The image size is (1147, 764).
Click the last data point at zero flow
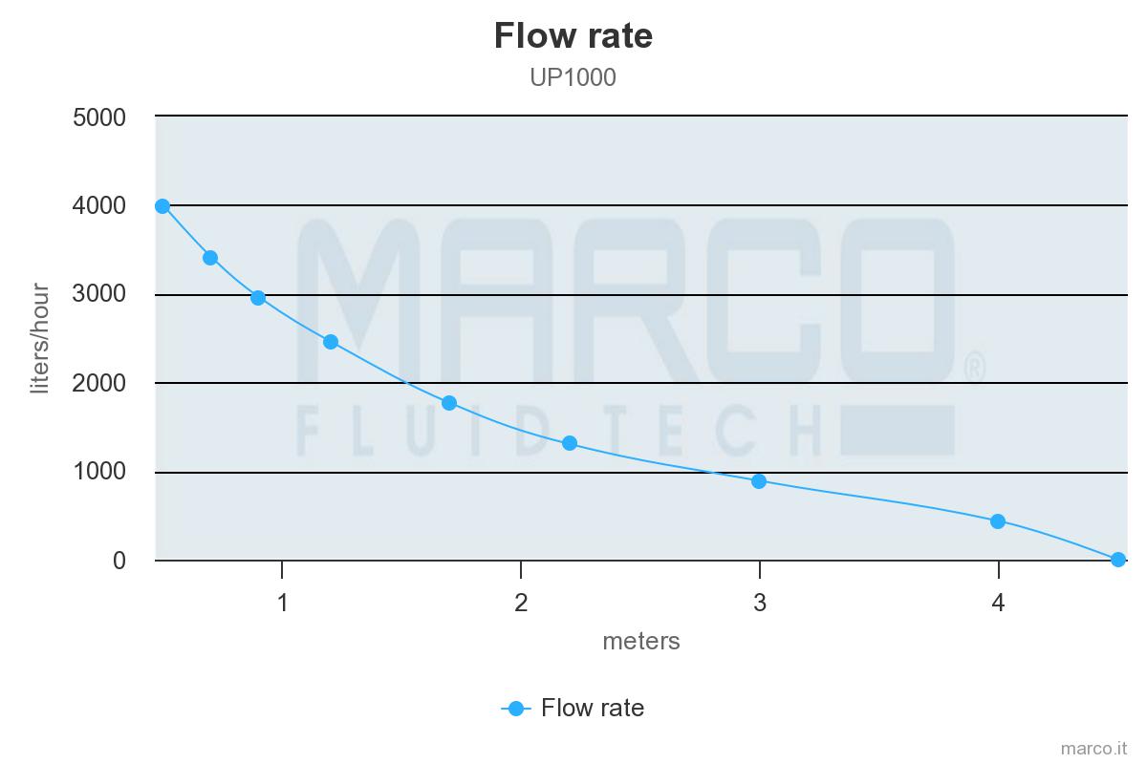[x=1118, y=560]
